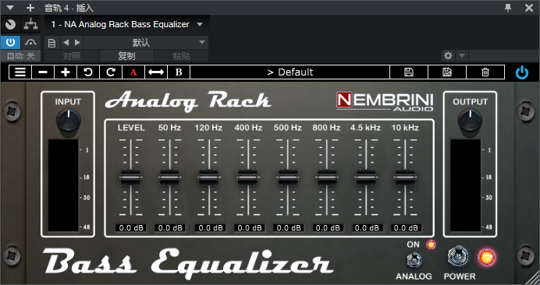Flip the POWER toggle switch

coord(458,256)
